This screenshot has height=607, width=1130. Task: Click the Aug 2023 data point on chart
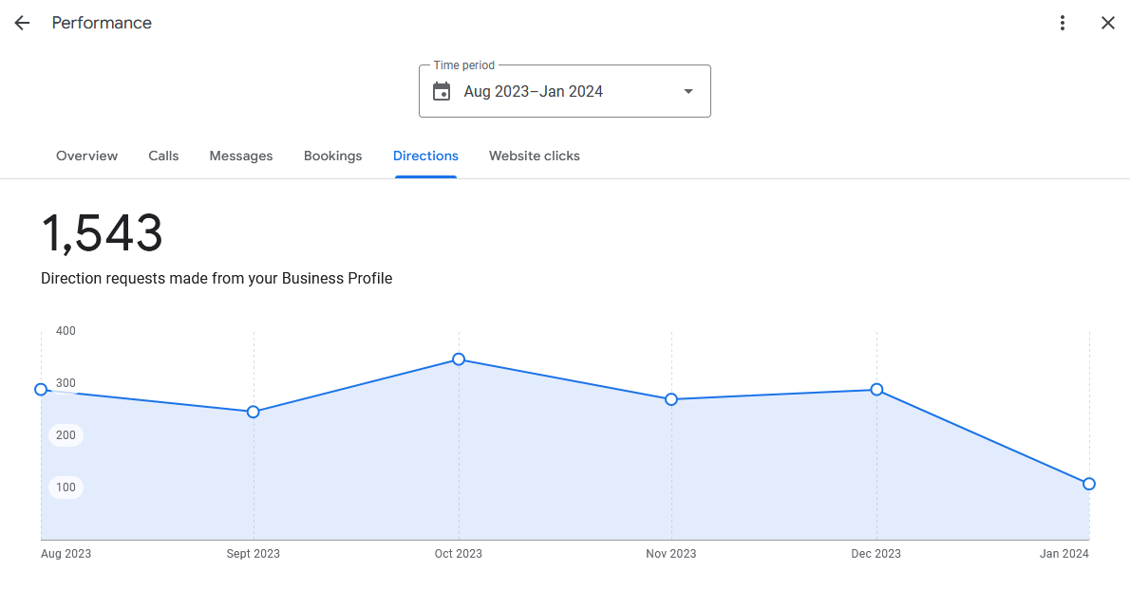click(41, 390)
